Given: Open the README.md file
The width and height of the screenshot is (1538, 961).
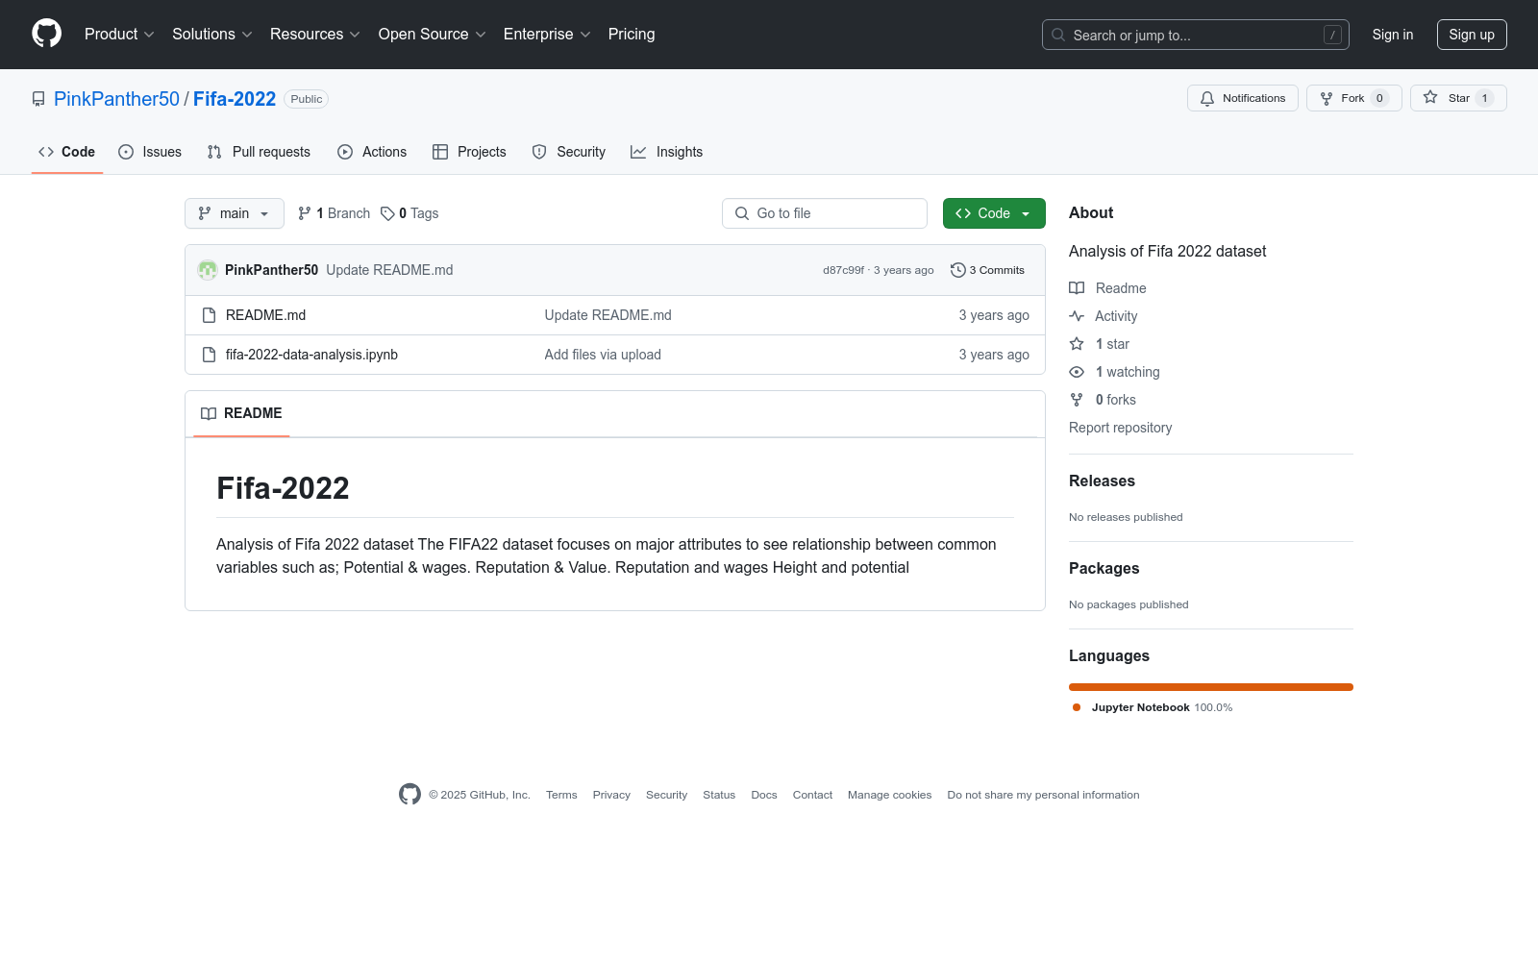Looking at the screenshot, I should point(265,315).
